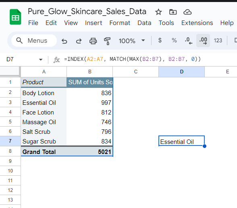The width and height of the screenshot is (237, 208).
Task: Select the grand total value 5021
Action: [89, 152]
